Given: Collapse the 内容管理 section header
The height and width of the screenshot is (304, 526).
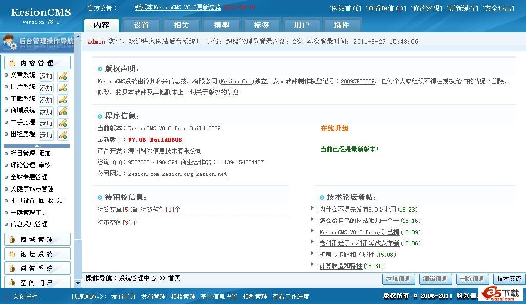Looking at the screenshot, I should point(37,63).
